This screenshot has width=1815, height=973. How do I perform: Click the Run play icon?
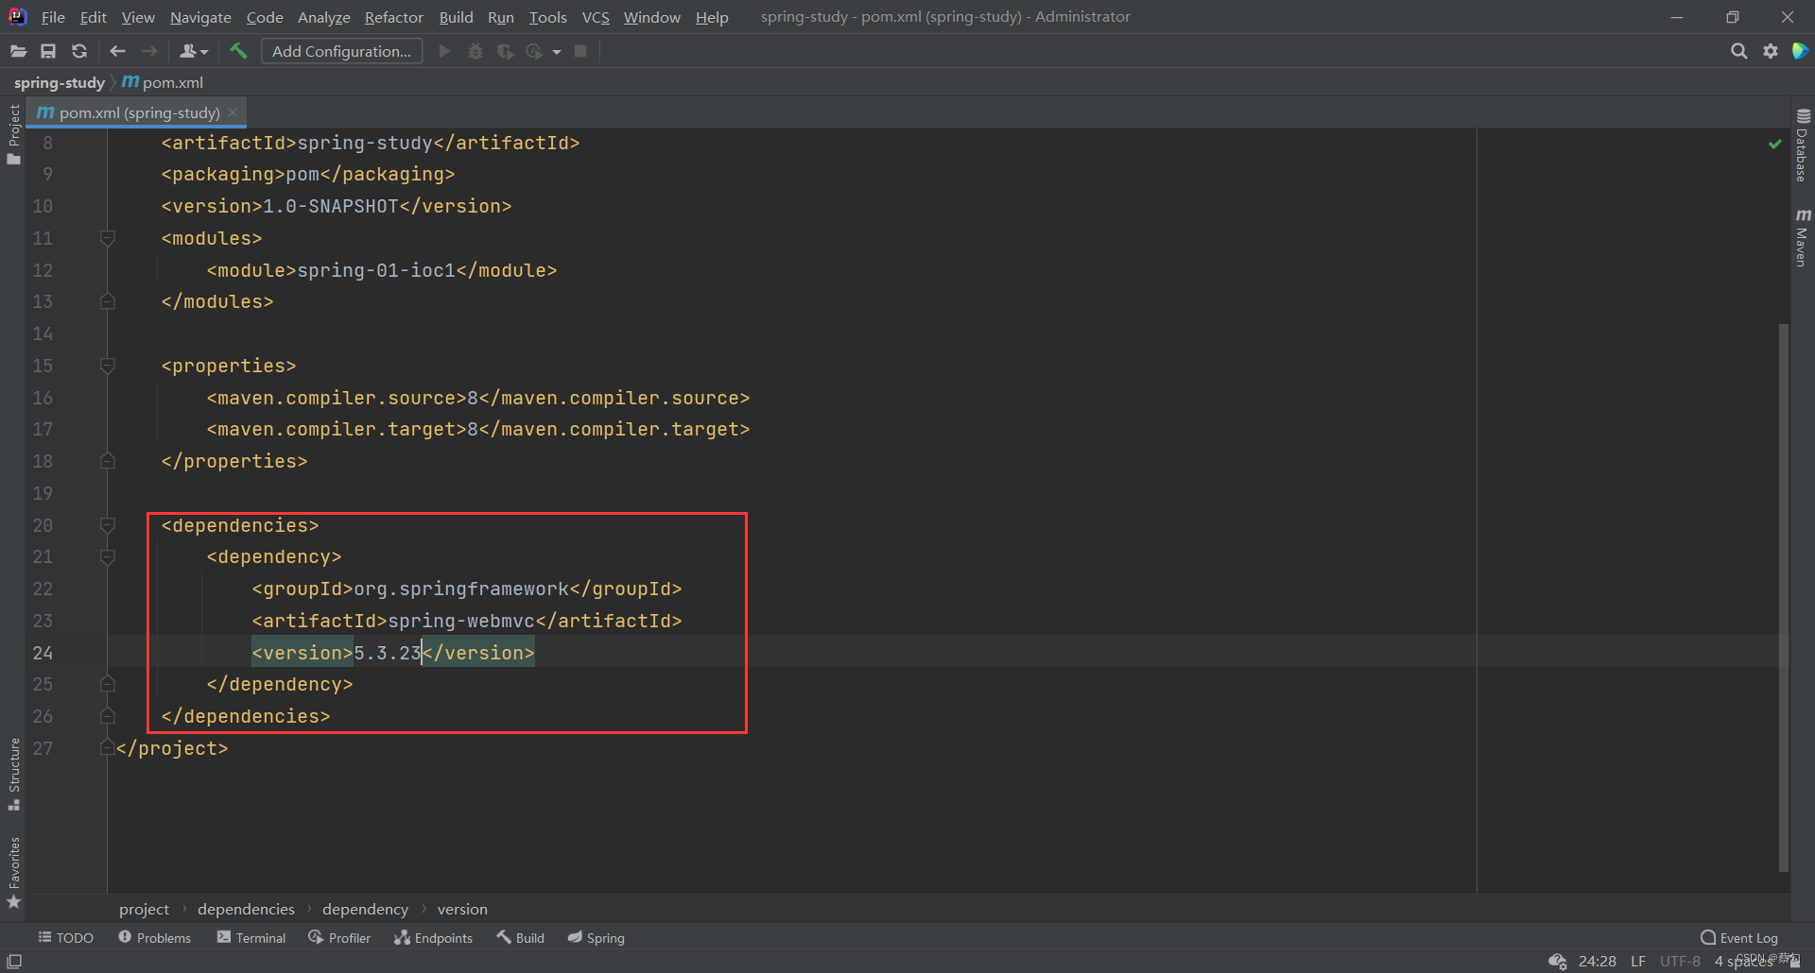[x=444, y=51]
